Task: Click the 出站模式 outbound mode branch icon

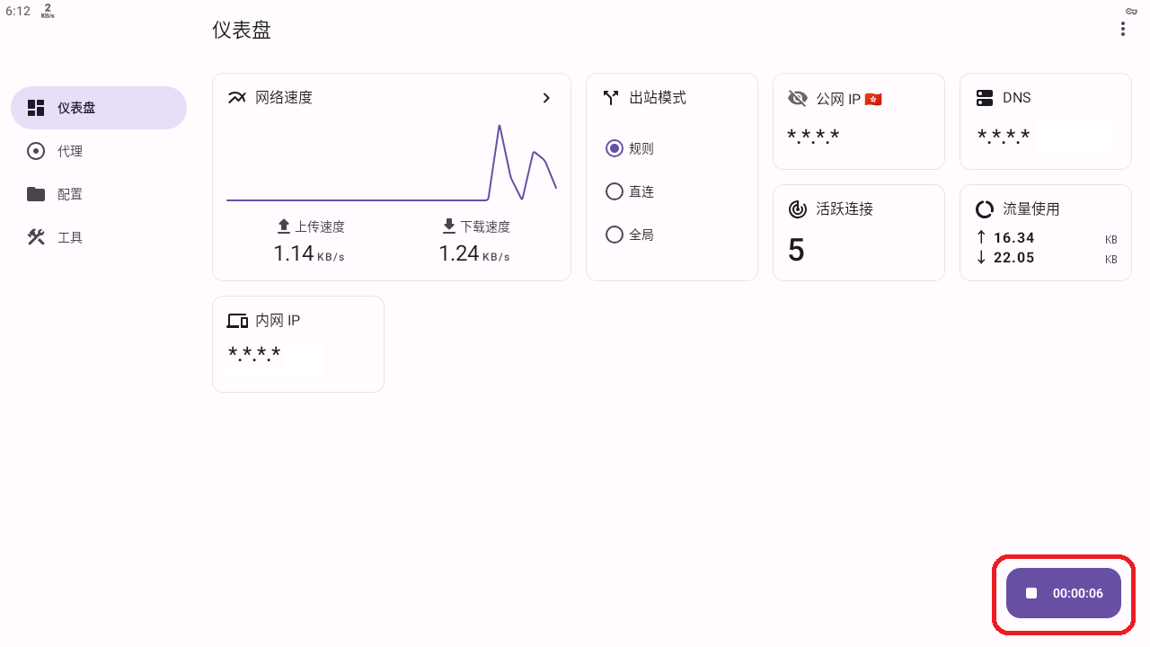Action: coord(611,97)
